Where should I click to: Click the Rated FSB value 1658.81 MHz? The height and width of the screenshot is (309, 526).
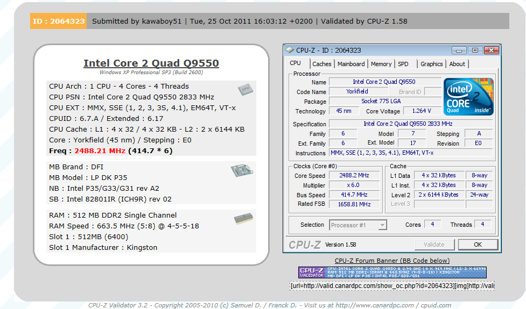tap(354, 204)
